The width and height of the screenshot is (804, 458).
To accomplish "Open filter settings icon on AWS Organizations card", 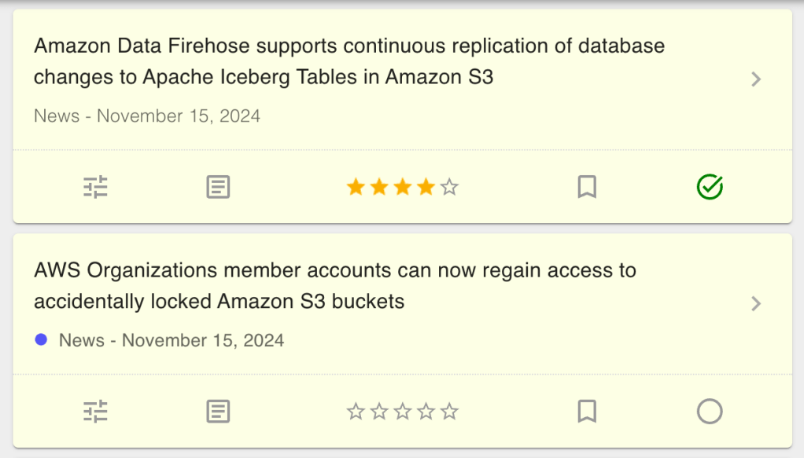I will (x=95, y=411).
